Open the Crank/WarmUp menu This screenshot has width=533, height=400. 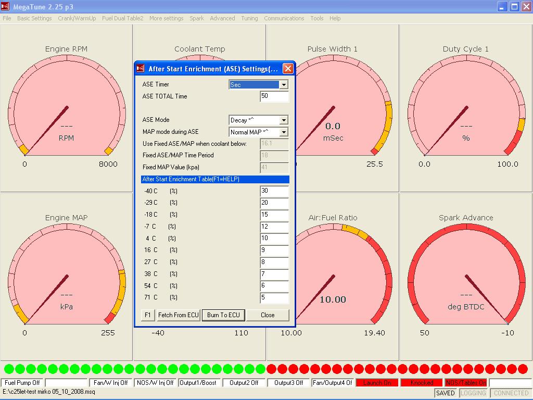[x=77, y=18]
